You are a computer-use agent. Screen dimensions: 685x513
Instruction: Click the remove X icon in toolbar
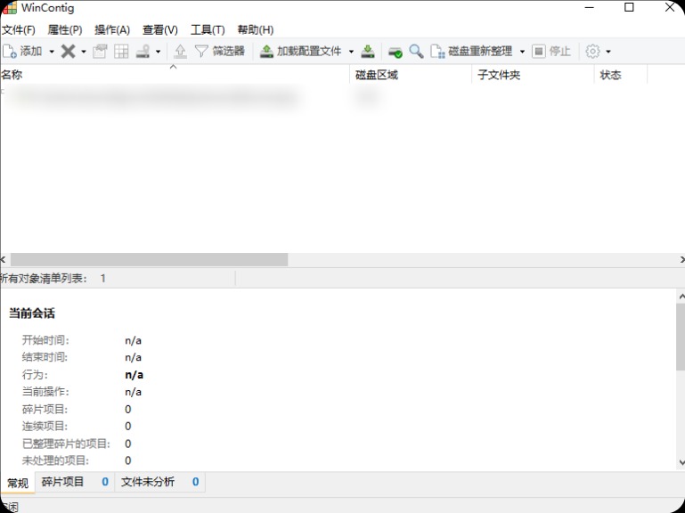(69, 52)
